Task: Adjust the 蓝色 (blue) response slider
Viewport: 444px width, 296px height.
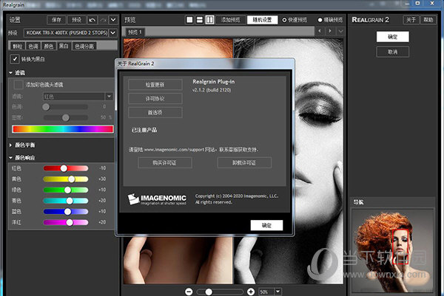Action: click(67, 212)
